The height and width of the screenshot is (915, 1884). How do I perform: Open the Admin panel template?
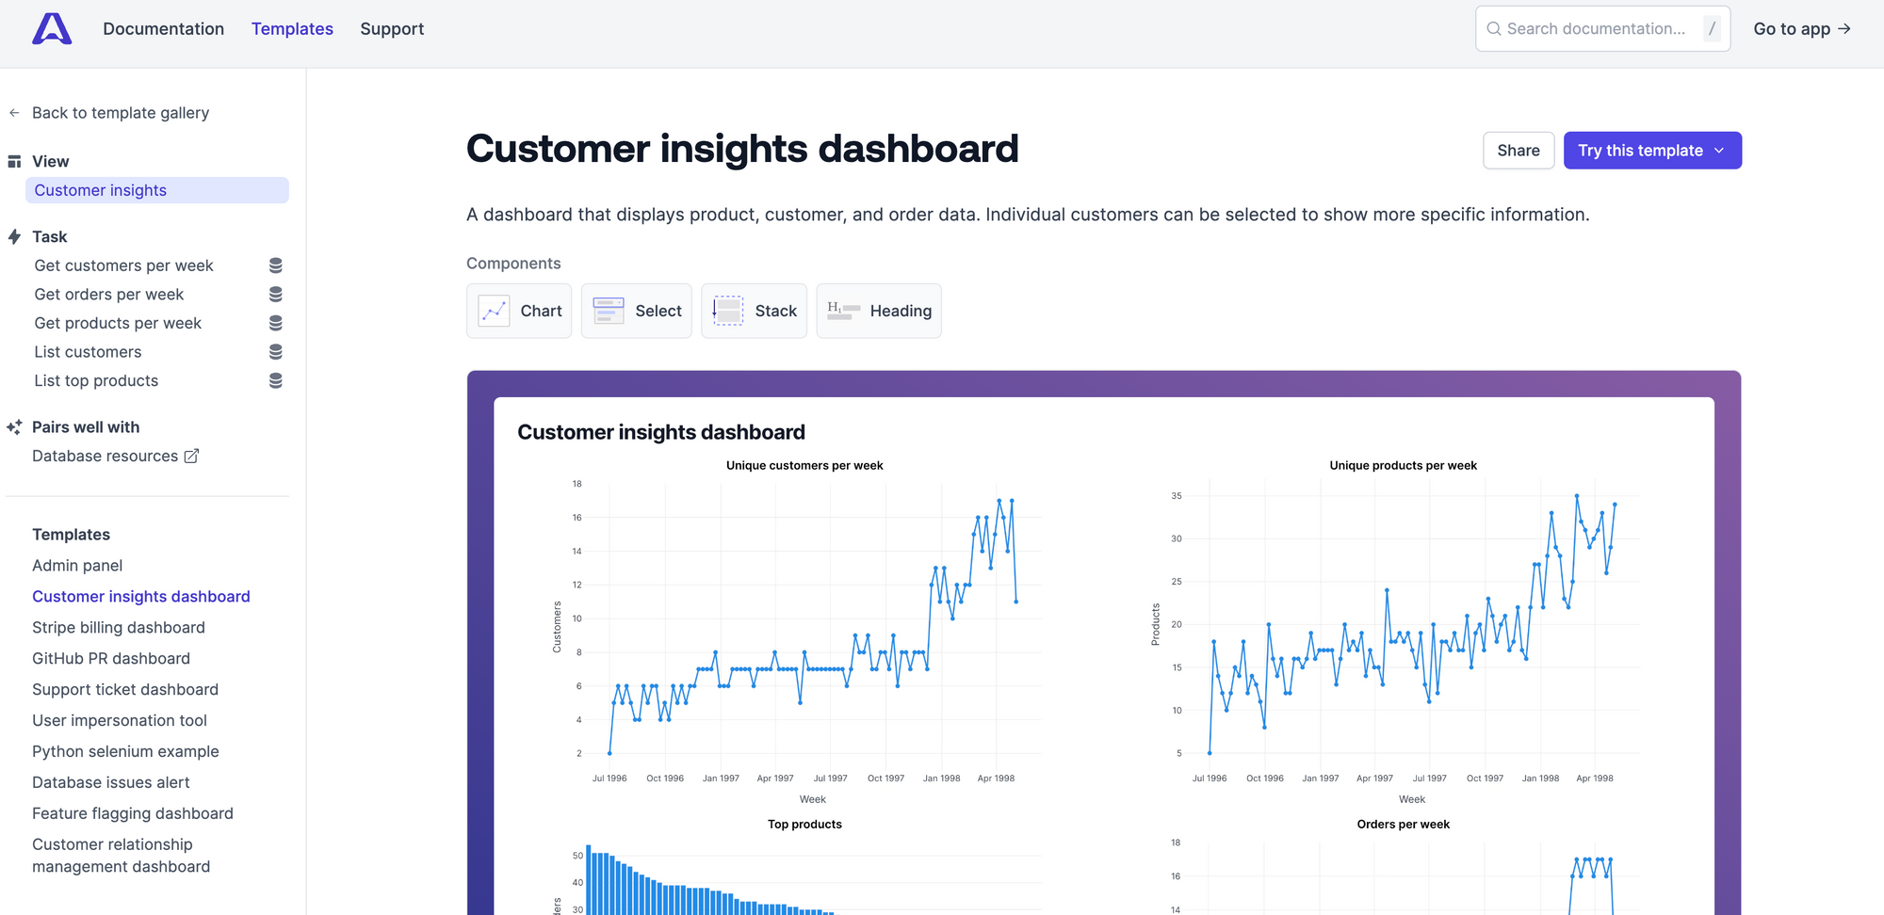(x=77, y=566)
